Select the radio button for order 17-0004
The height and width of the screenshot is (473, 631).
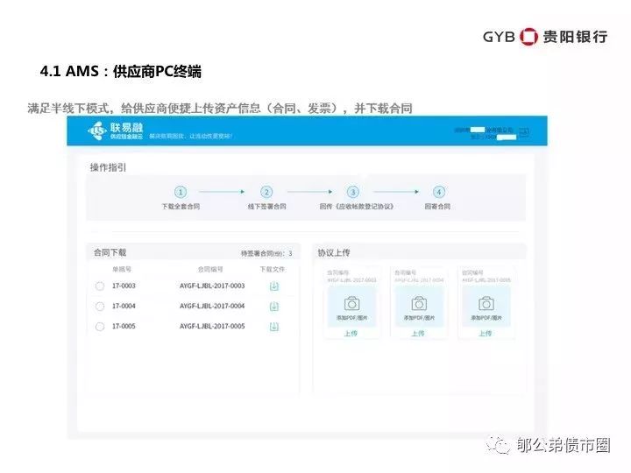[x=100, y=306]
